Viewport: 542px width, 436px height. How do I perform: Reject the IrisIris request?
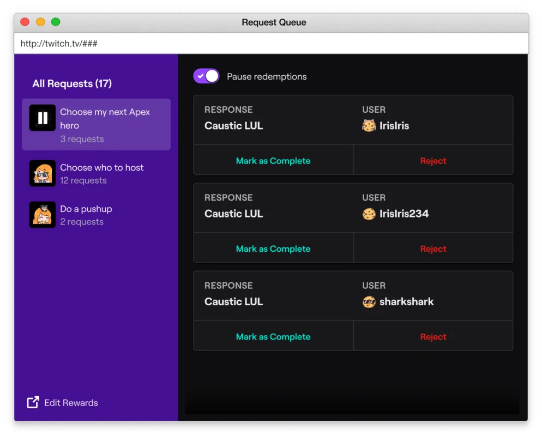click(x=433, y=161)
